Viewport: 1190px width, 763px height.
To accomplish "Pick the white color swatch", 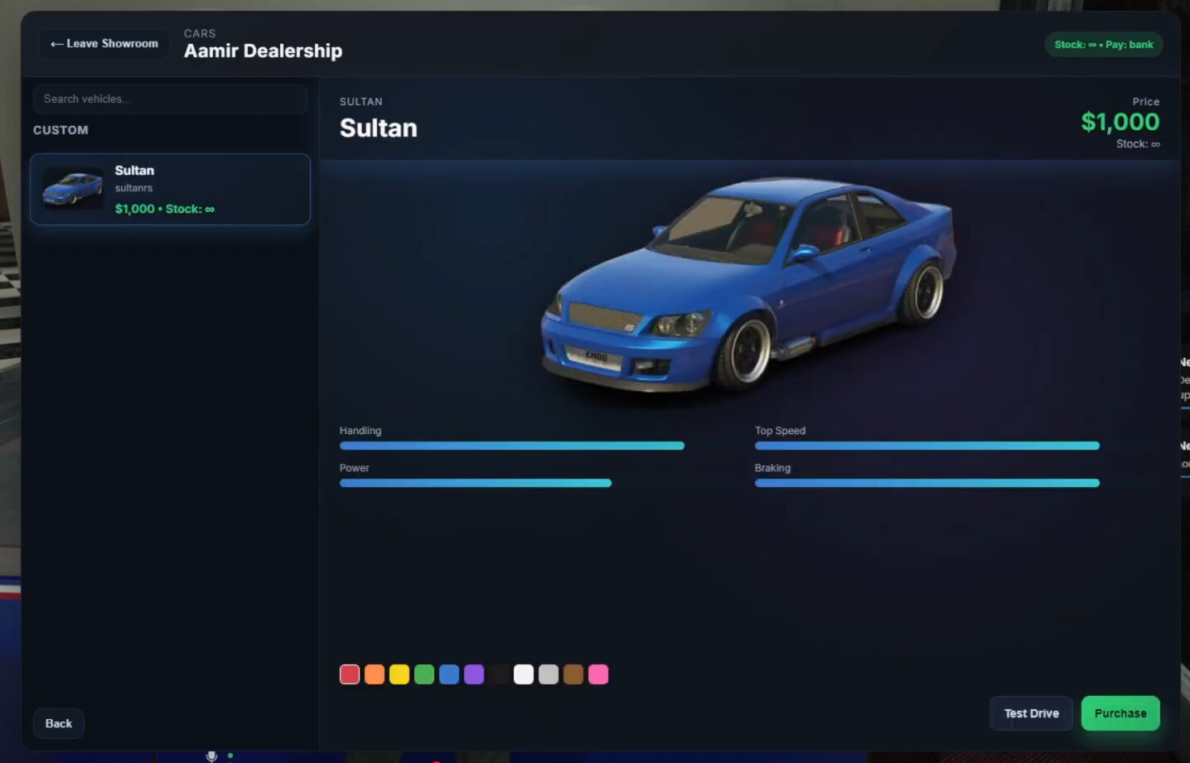I will (x=524, y=674).
